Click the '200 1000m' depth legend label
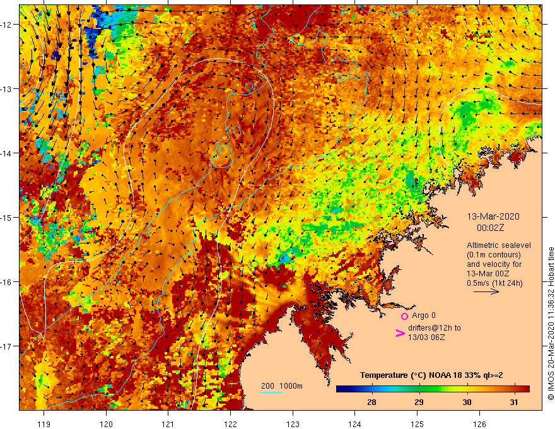Viewport: 555px width, 429px height. (x=282, y=386)
